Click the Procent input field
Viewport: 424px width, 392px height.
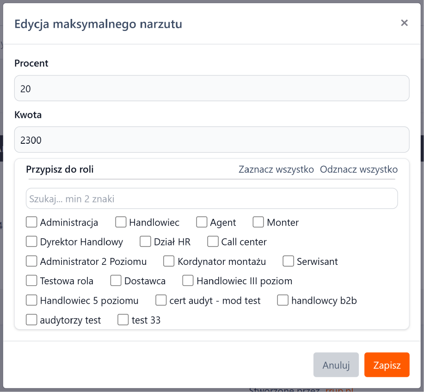[212, 88]
